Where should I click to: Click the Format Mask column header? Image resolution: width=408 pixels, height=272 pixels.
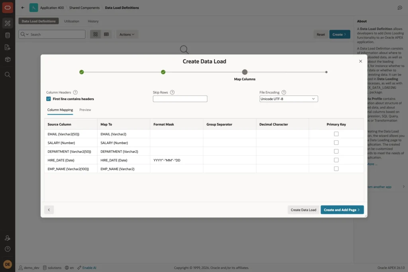[x=177, y=124]
